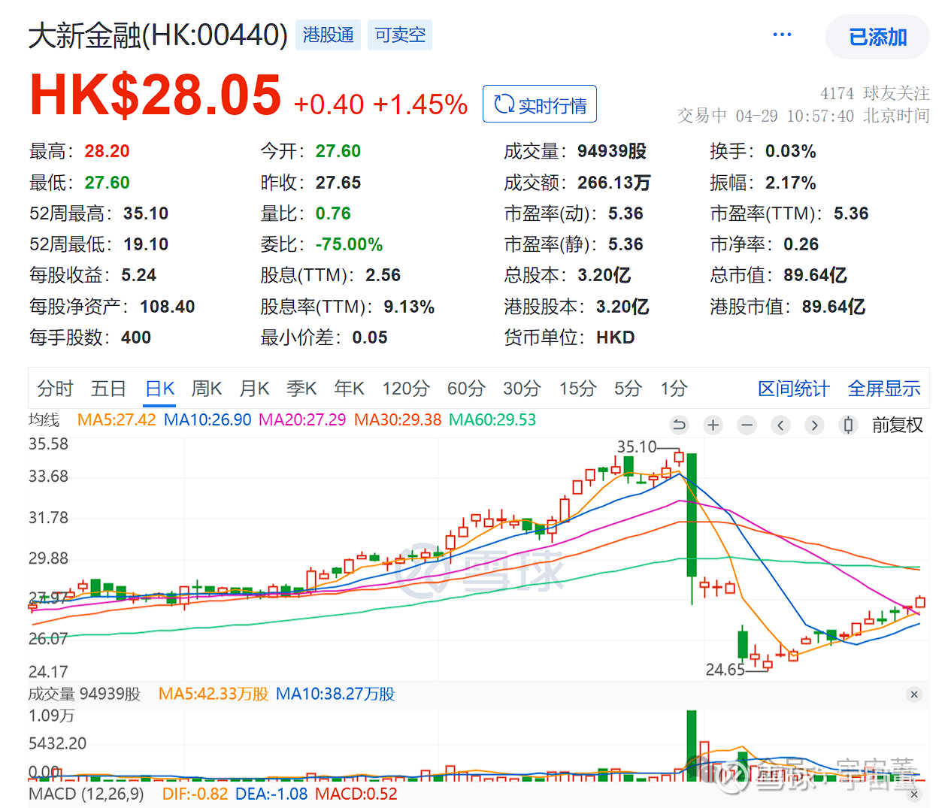Switch to the 1分 interval tab
Image resolution: width=945 pixels, height=808 pixels.
674,389
